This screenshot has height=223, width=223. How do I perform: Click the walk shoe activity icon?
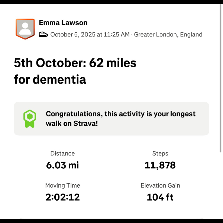43,35
